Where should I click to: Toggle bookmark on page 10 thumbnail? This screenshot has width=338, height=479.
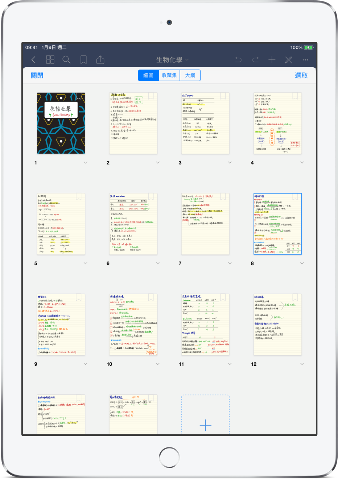click(x=151, y=297)
